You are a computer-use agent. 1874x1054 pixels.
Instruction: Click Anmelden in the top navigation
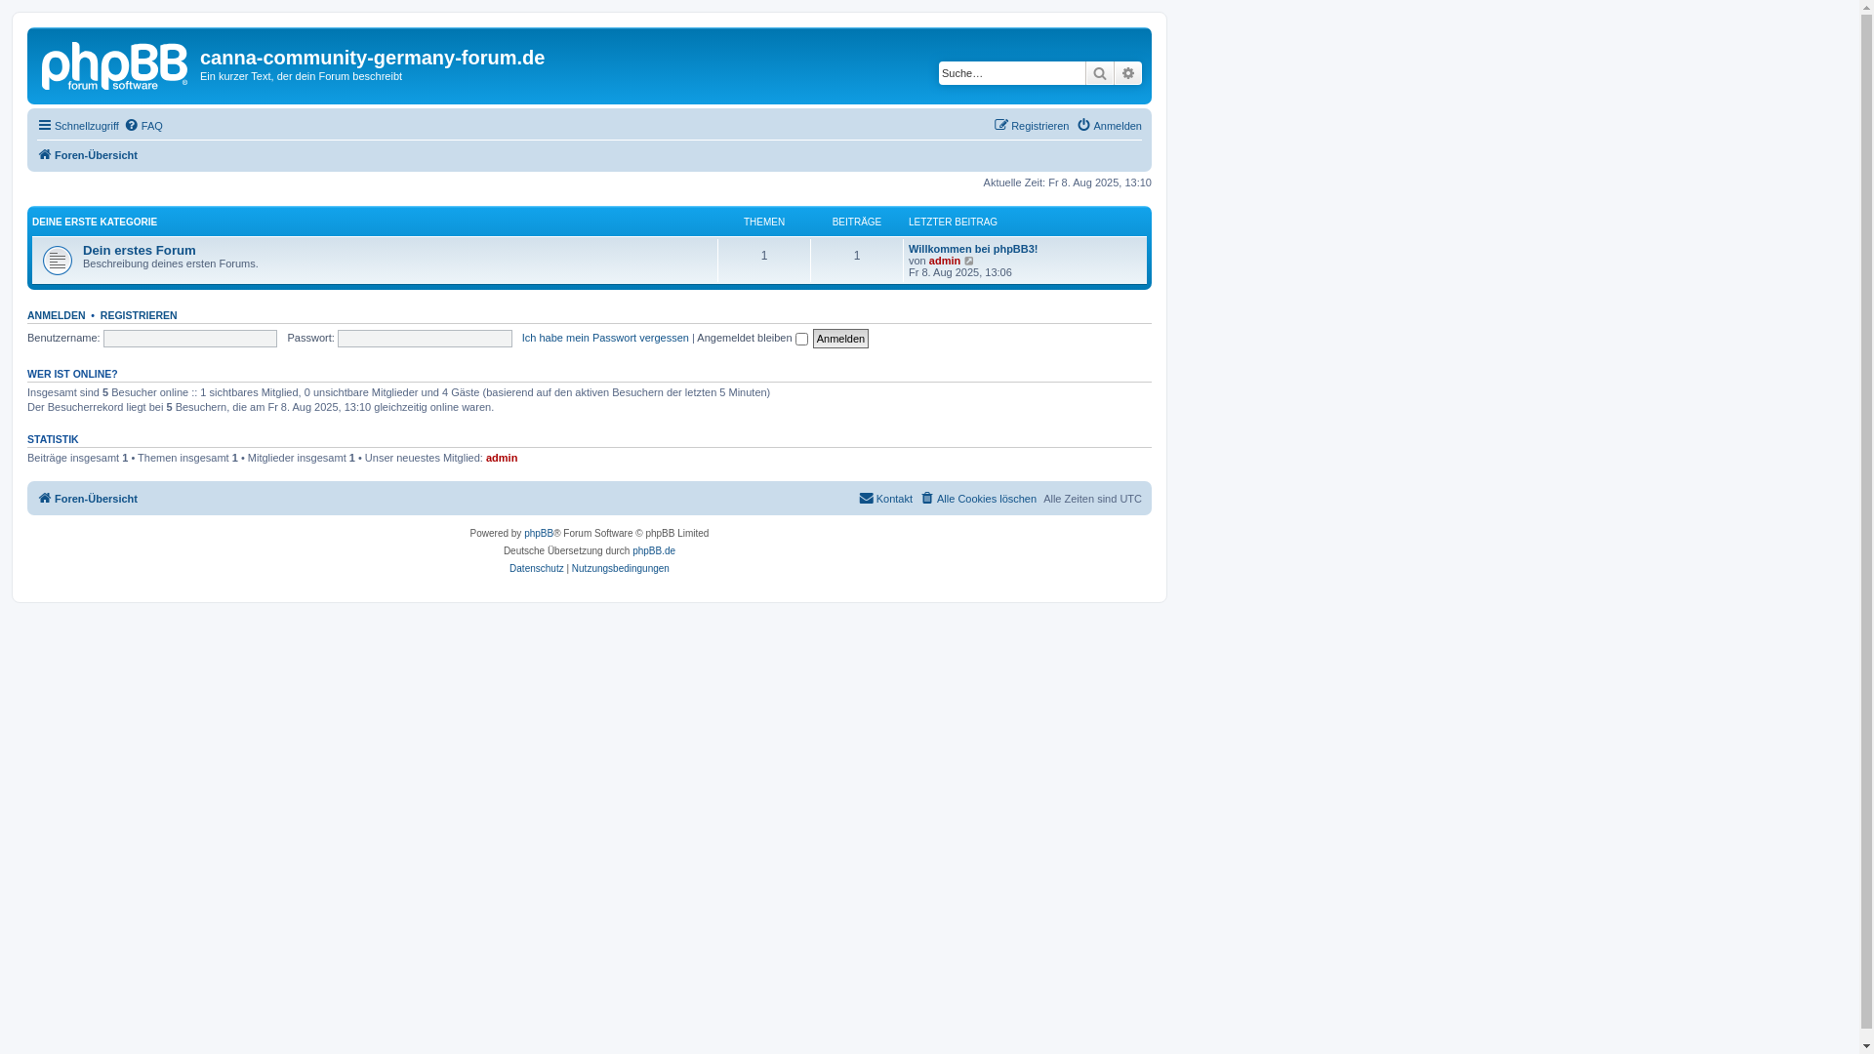click(1109, 126)
